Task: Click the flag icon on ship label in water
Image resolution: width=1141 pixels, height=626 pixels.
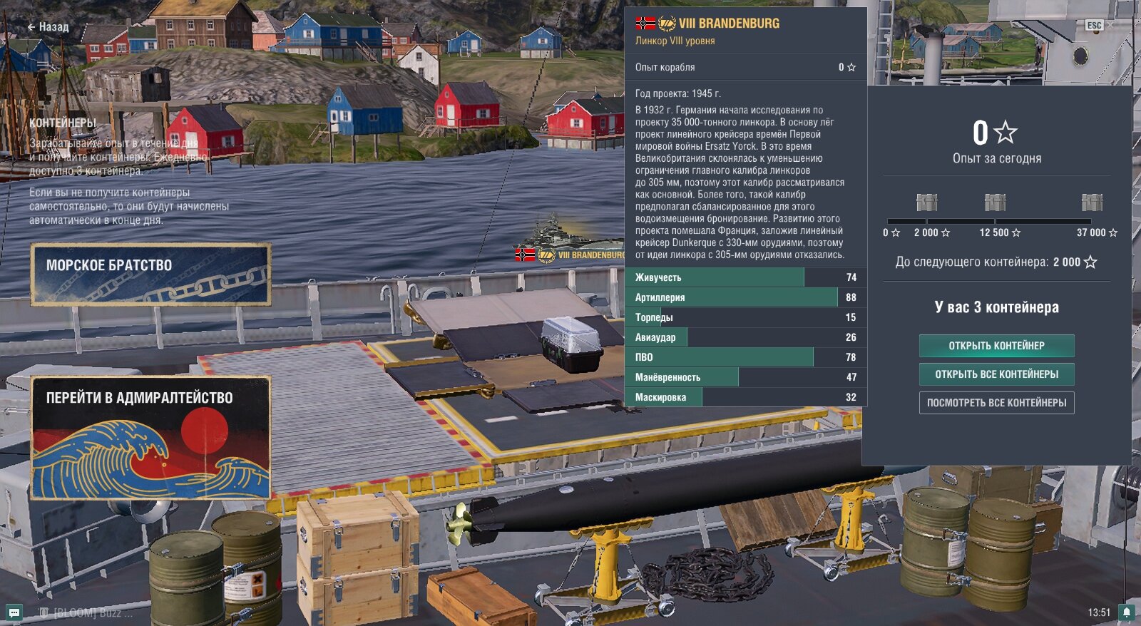Action: pyautogui.click(x=525, y=255)
